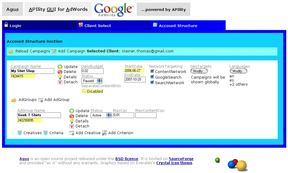Click the Add Criterion icon
288x173 pixels.
pos(104,133)
